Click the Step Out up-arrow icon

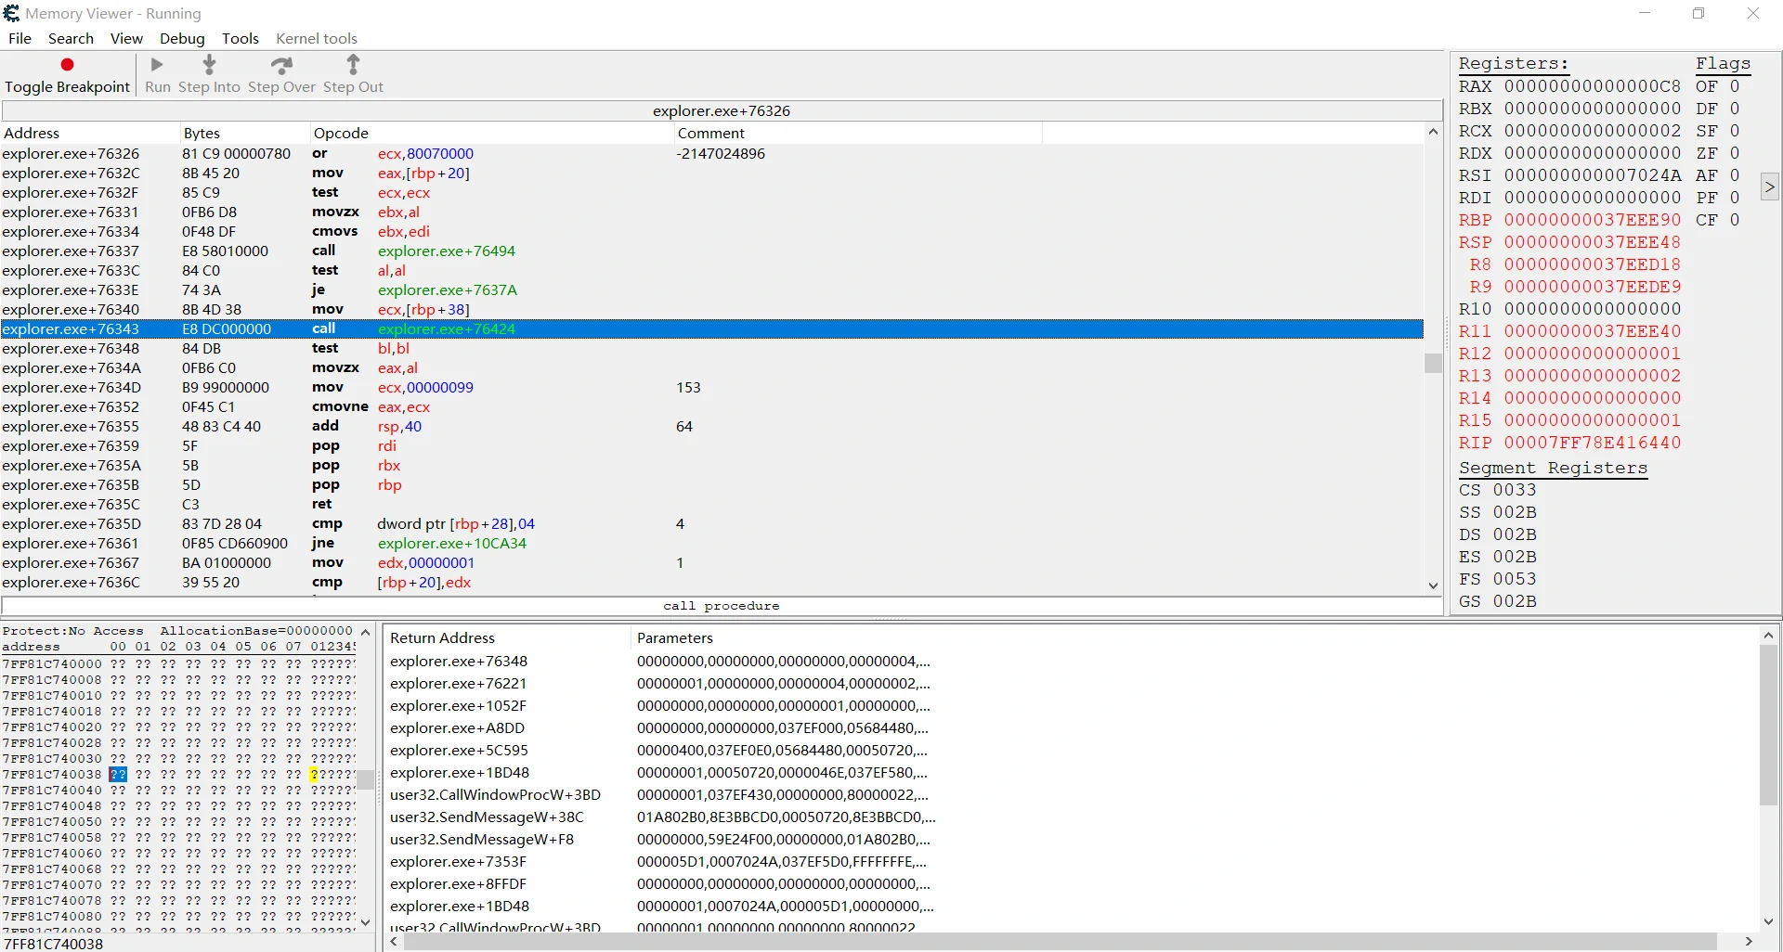[x=353, y=65]
